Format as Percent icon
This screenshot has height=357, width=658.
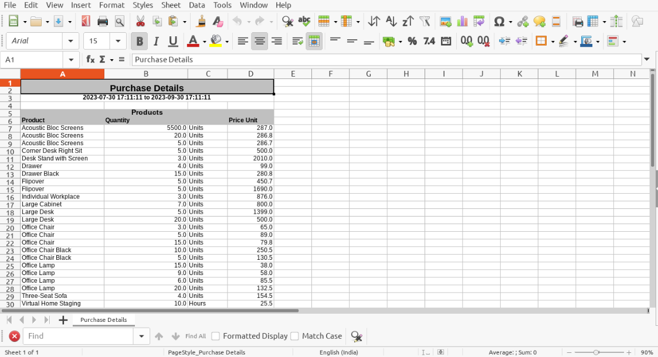click(x=412, y=41)
